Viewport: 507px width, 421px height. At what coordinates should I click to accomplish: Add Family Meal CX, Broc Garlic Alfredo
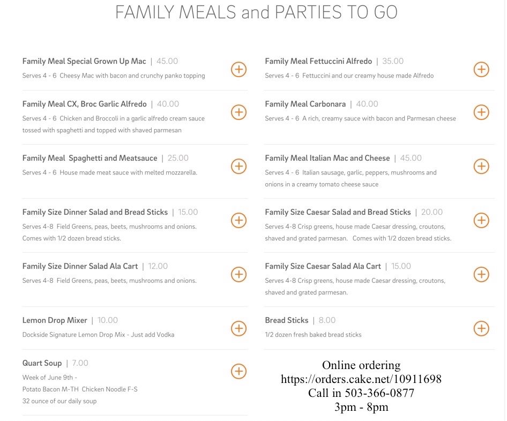point(238,112)
